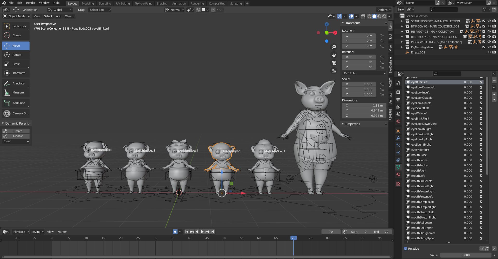Activate the Move tool
498x259 pixels.
[x=16, y=46]
